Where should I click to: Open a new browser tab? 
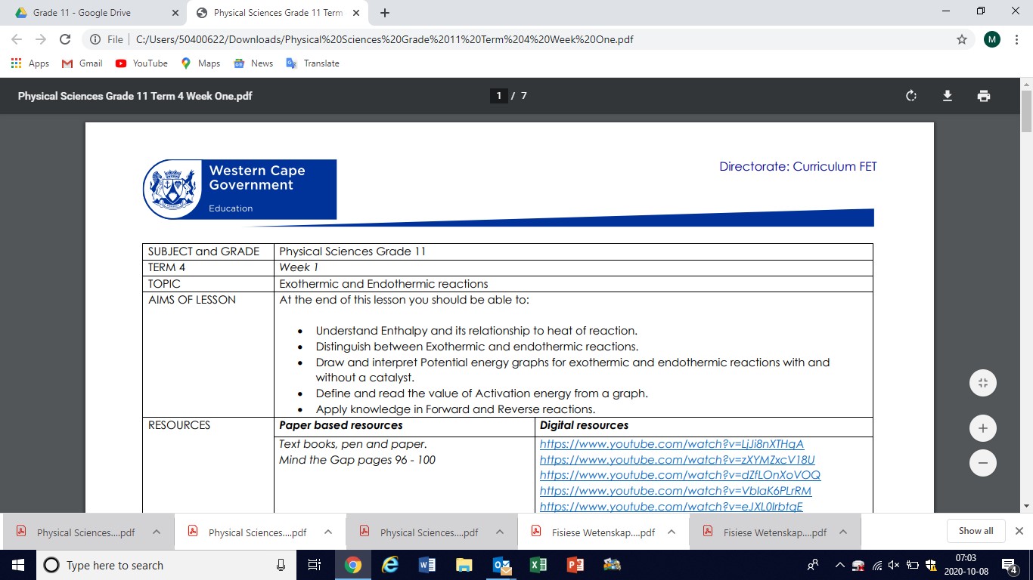pos(385,13)
